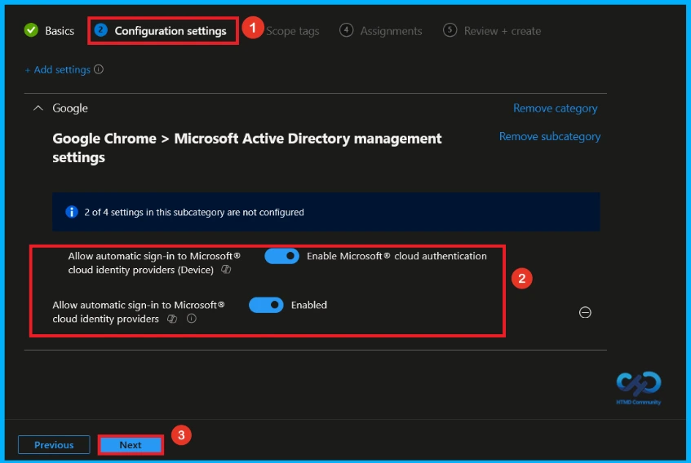Click the '2 of 4 settings' notice text
The width and height of the screenshot is (691, 463).
pos(194,212)
